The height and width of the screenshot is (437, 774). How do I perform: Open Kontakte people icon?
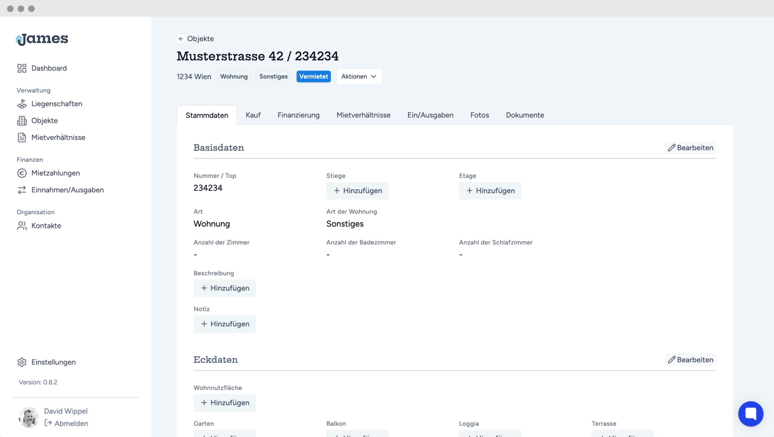22,226
